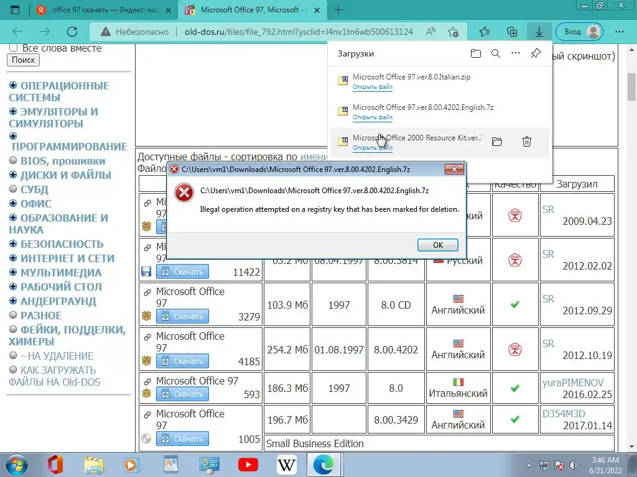Viewport: 637px width, 477px height.
Task: Open the Microsoft Office taskbar icon
Action: [x=55, y=465]
